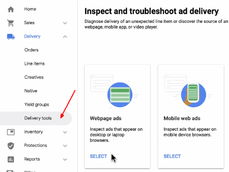Screen dimensions: 229x172
Task: Open the Sales menu label
Action: pos(29,23)
